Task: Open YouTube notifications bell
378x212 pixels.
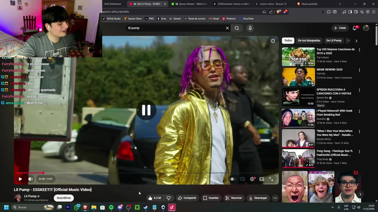Action: [355, 28]
